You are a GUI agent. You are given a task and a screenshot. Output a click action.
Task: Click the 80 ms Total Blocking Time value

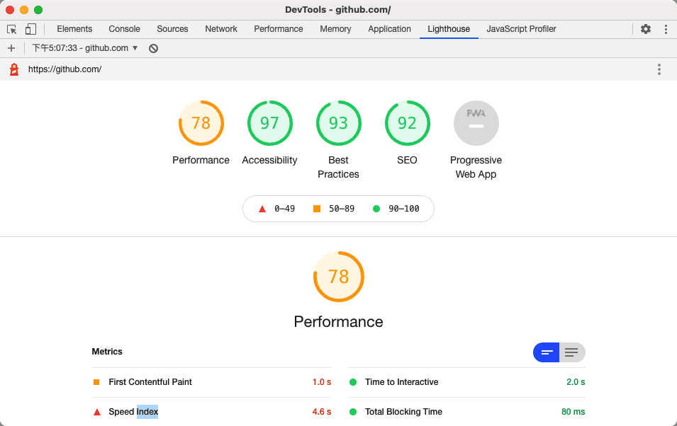[574, 412]
